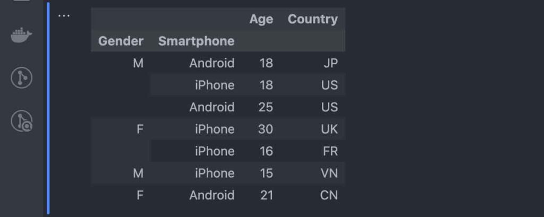This screenshot has height=217, width=544.
Task: Click the Country column header
Action: pyautogui.click(x=312, y=19)
